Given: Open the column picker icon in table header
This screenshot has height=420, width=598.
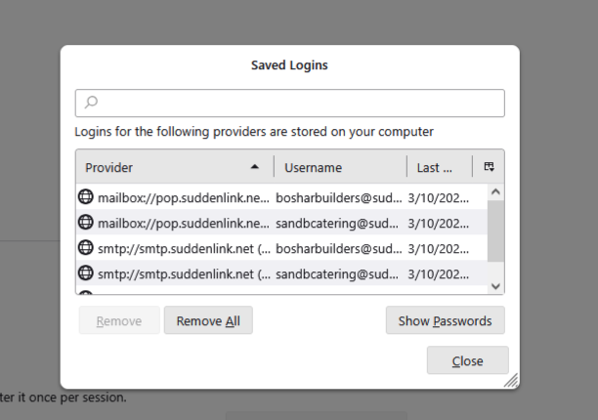Looking at the screenshot, I should (489, 167).
